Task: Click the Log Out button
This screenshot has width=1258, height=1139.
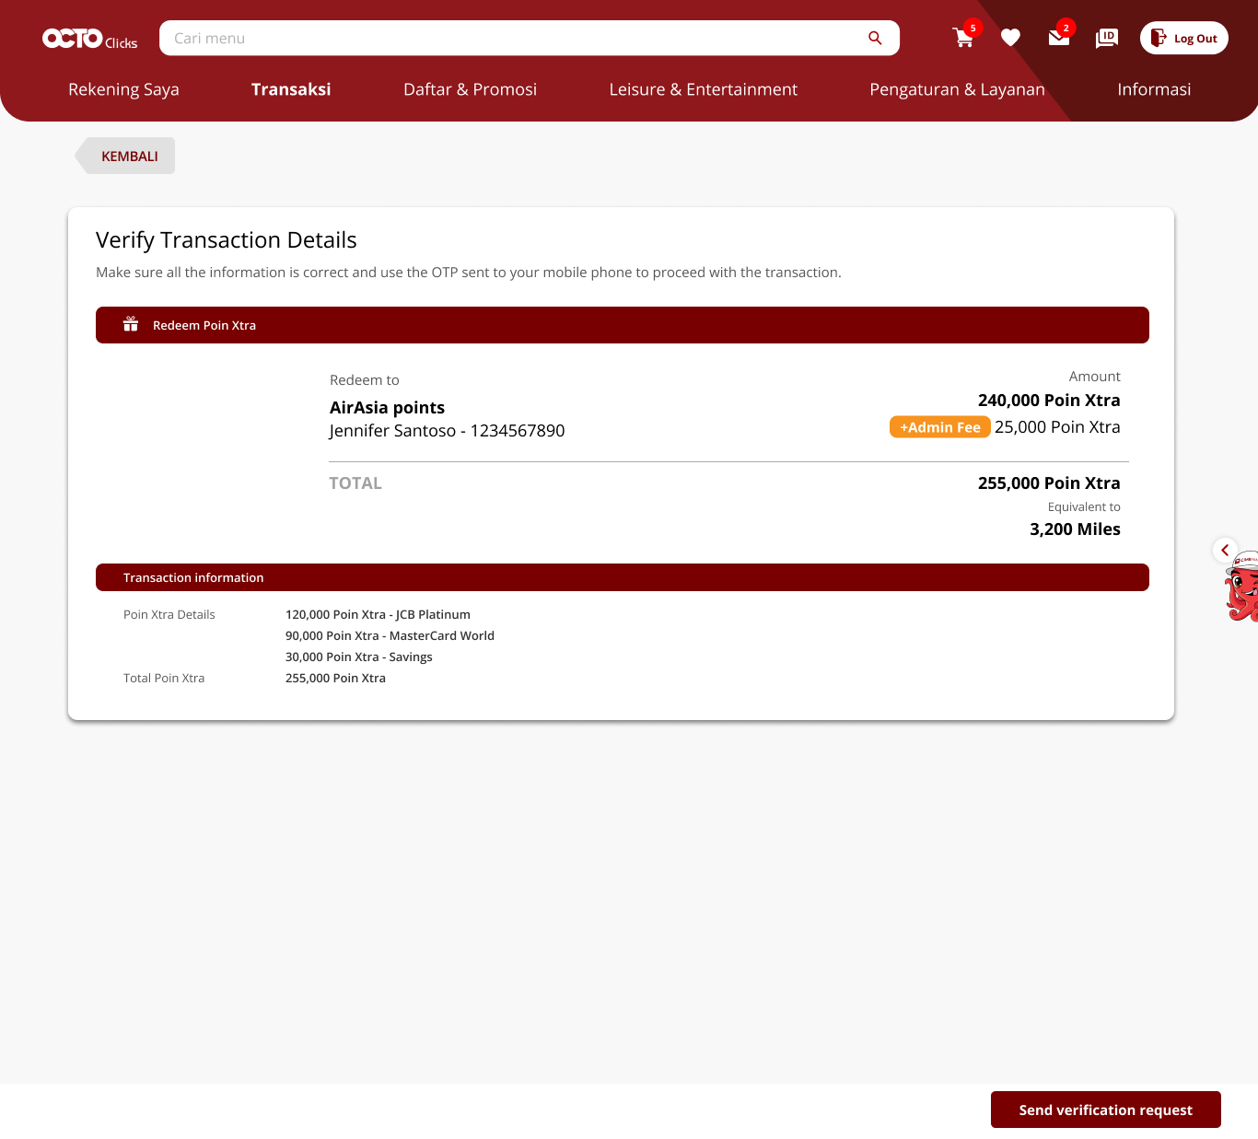Action: point(1183,38)
